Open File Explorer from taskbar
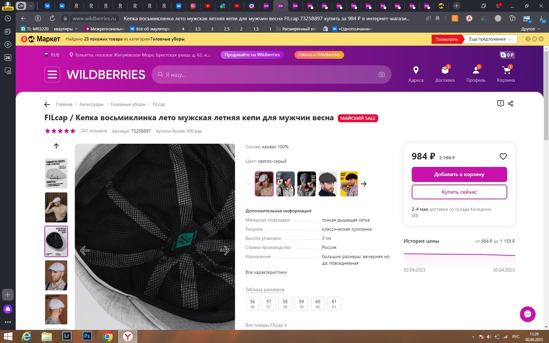Viewport: 549px width, 343px height. (x=47, y=337)
